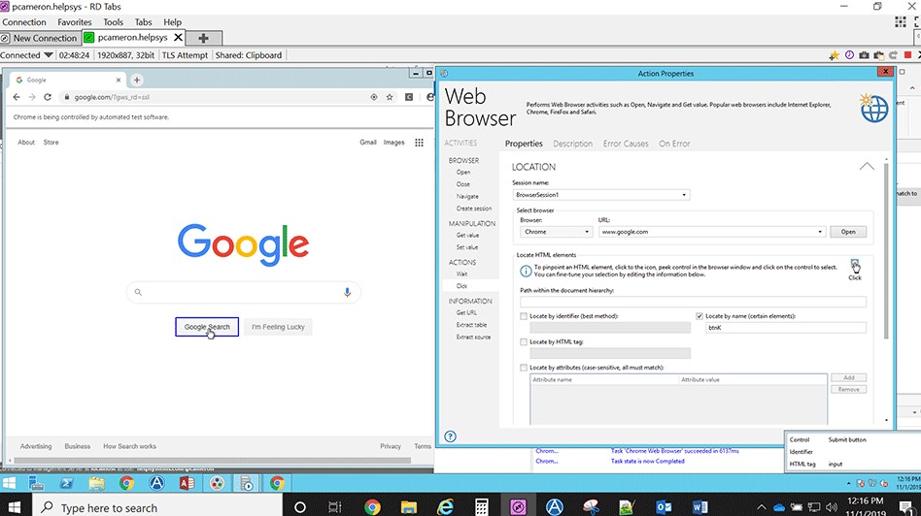The width and height of the screenshot is (921, 516).
Task: Open the Tools menu
Action: [114, 22]
